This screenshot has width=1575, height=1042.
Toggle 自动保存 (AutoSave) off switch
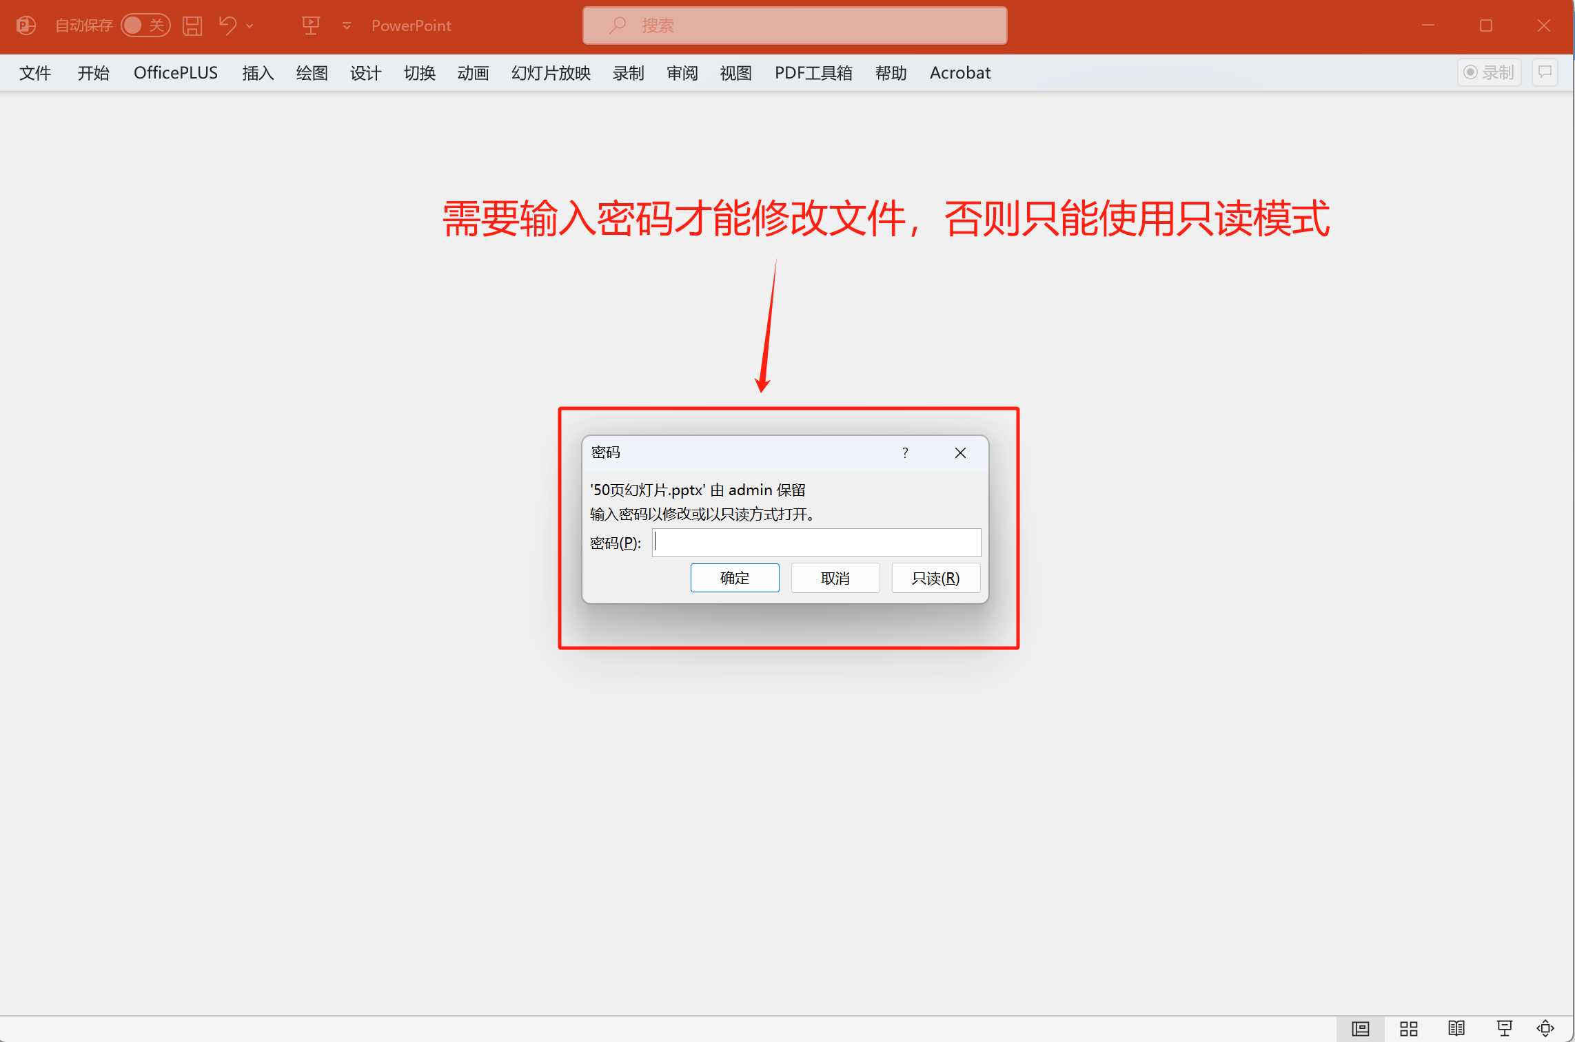pos(145,25)
